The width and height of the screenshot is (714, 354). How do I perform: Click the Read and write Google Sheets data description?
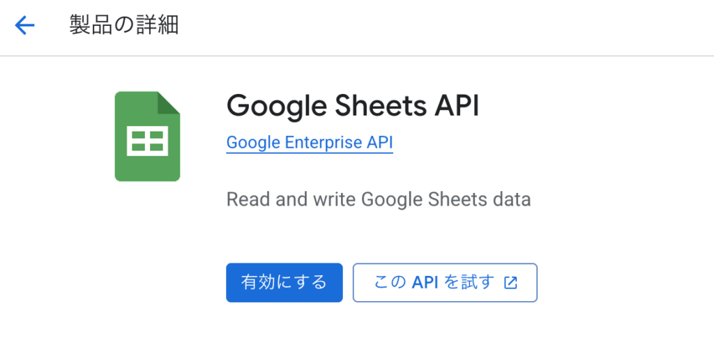[x=379, y=200]
